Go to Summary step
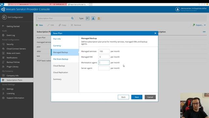This screenshot has width=209, height=118. 57,79
